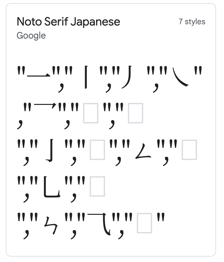Click the 7 styles label
Viewport: 224px width, 262px height.
coord(192,22)
